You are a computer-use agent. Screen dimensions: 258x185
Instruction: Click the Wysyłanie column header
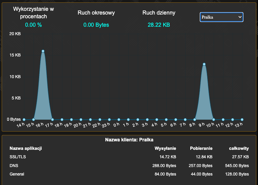click(x=165, y=148)
